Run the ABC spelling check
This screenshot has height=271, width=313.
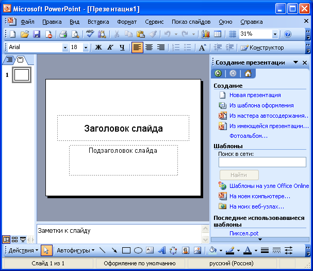point(90,34)
